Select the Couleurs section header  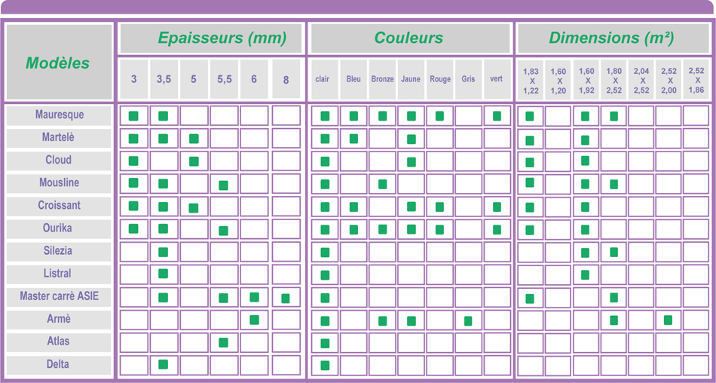(409, 38)
